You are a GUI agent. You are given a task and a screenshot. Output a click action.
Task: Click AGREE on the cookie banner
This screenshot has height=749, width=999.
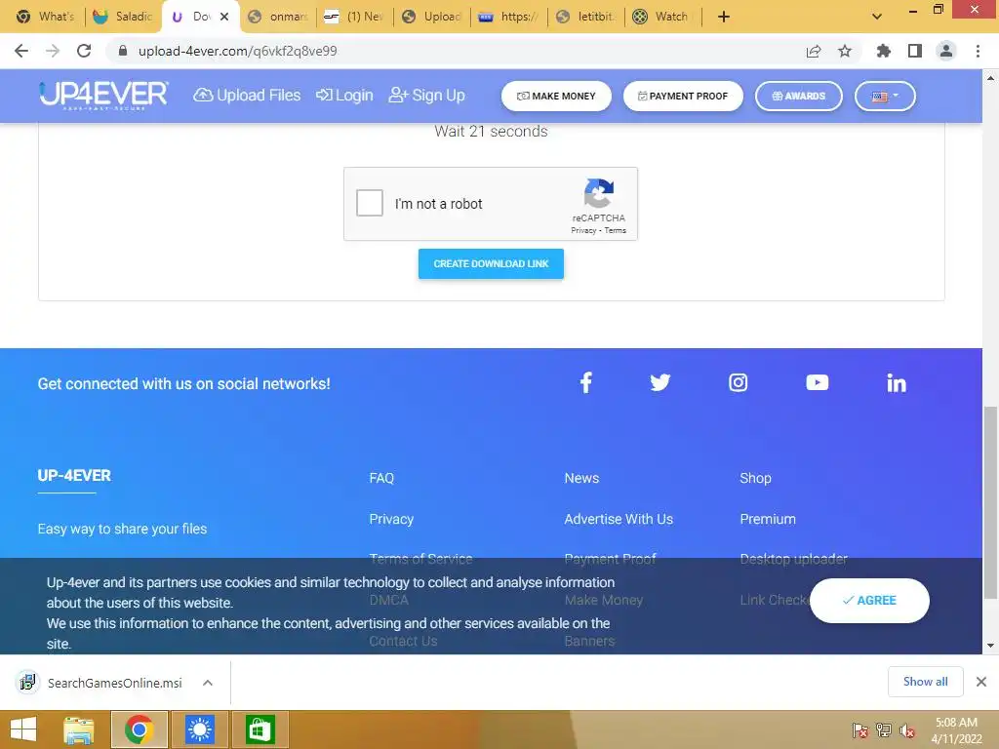(869, 601)
